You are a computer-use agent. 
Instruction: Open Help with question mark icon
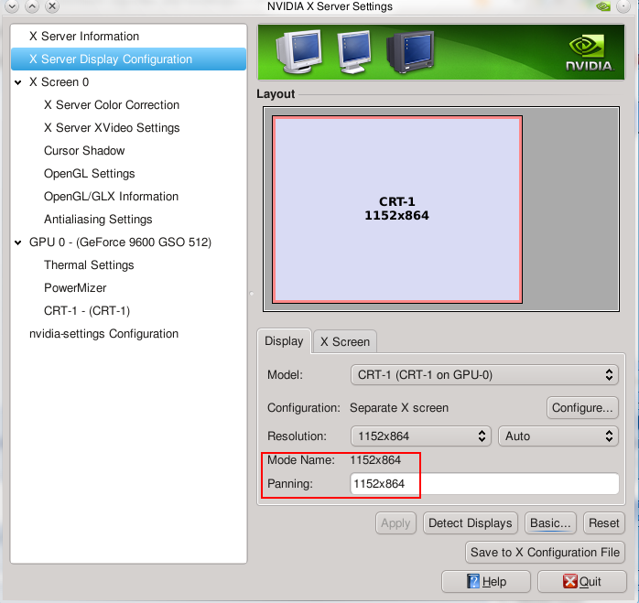[x=486, y=581]
